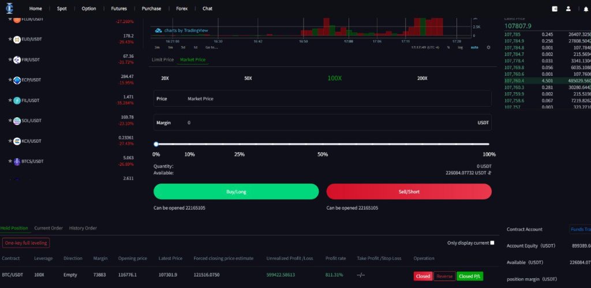Open the History Order tab
The image size is (591, 288).
(83, 228)
